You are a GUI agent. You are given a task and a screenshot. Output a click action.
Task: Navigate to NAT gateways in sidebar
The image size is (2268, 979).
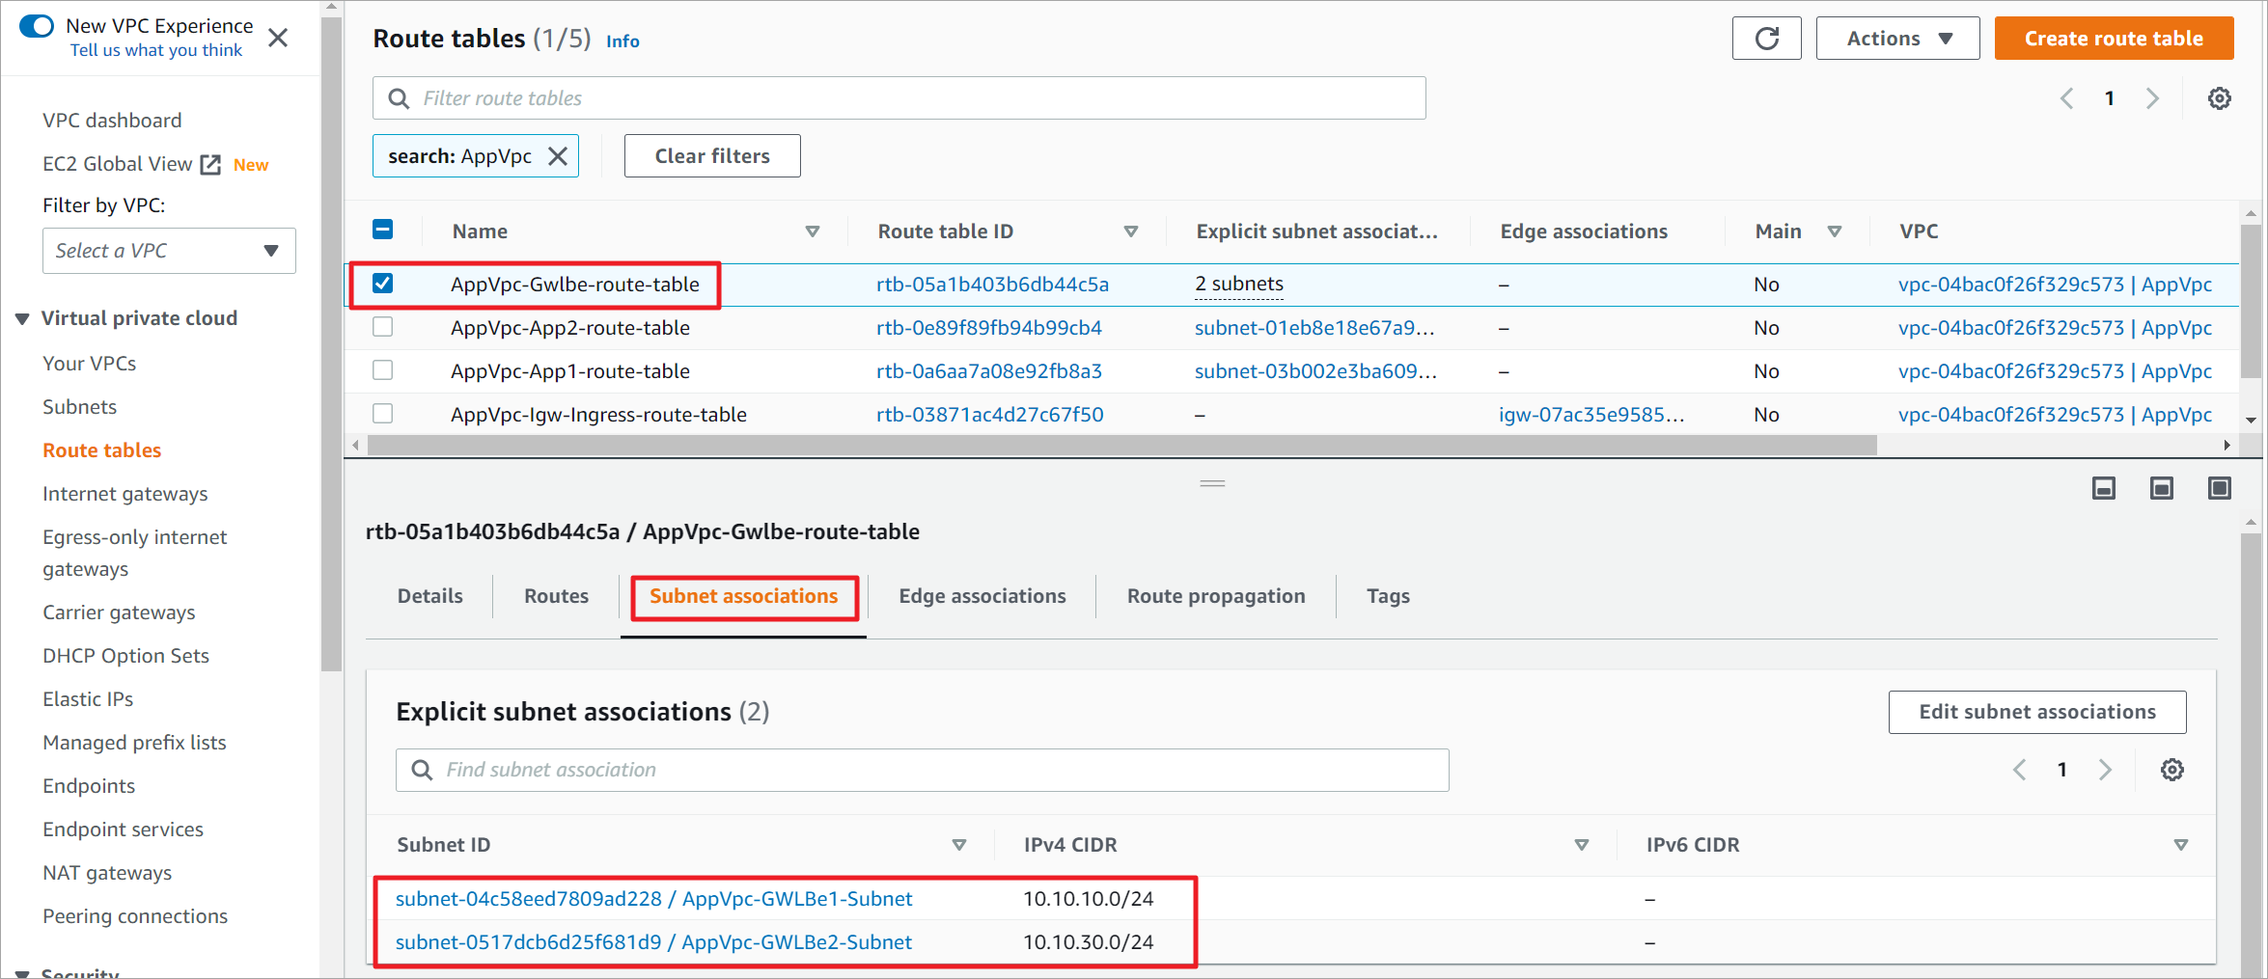click(x=107, y=873)
